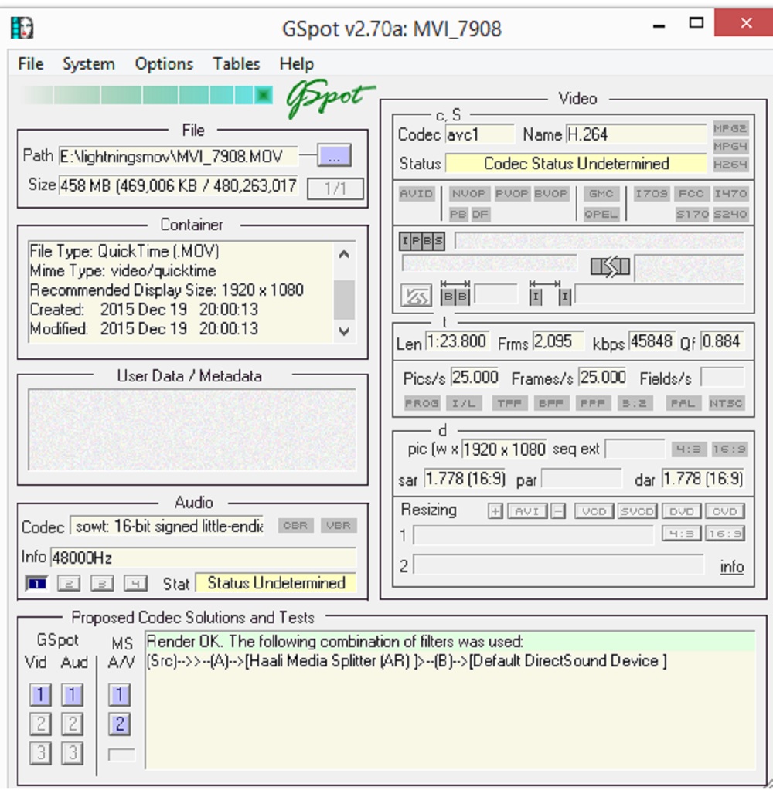
Task: Click GSpot Vid test button 1
Action: click(x=40, y=695)
